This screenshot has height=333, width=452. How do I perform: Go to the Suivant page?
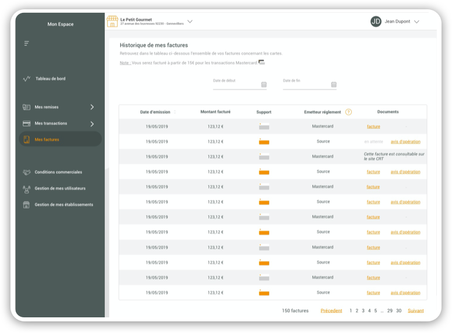coord(415,310)
